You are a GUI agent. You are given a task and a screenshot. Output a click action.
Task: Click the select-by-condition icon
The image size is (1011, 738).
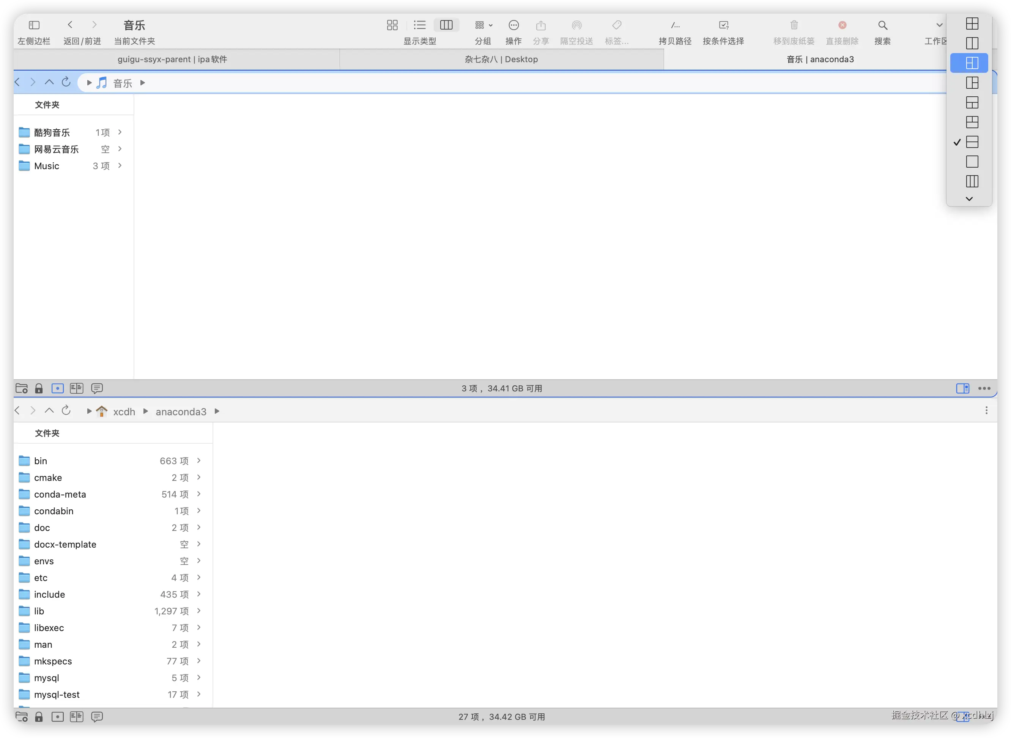tap(723, 25)
